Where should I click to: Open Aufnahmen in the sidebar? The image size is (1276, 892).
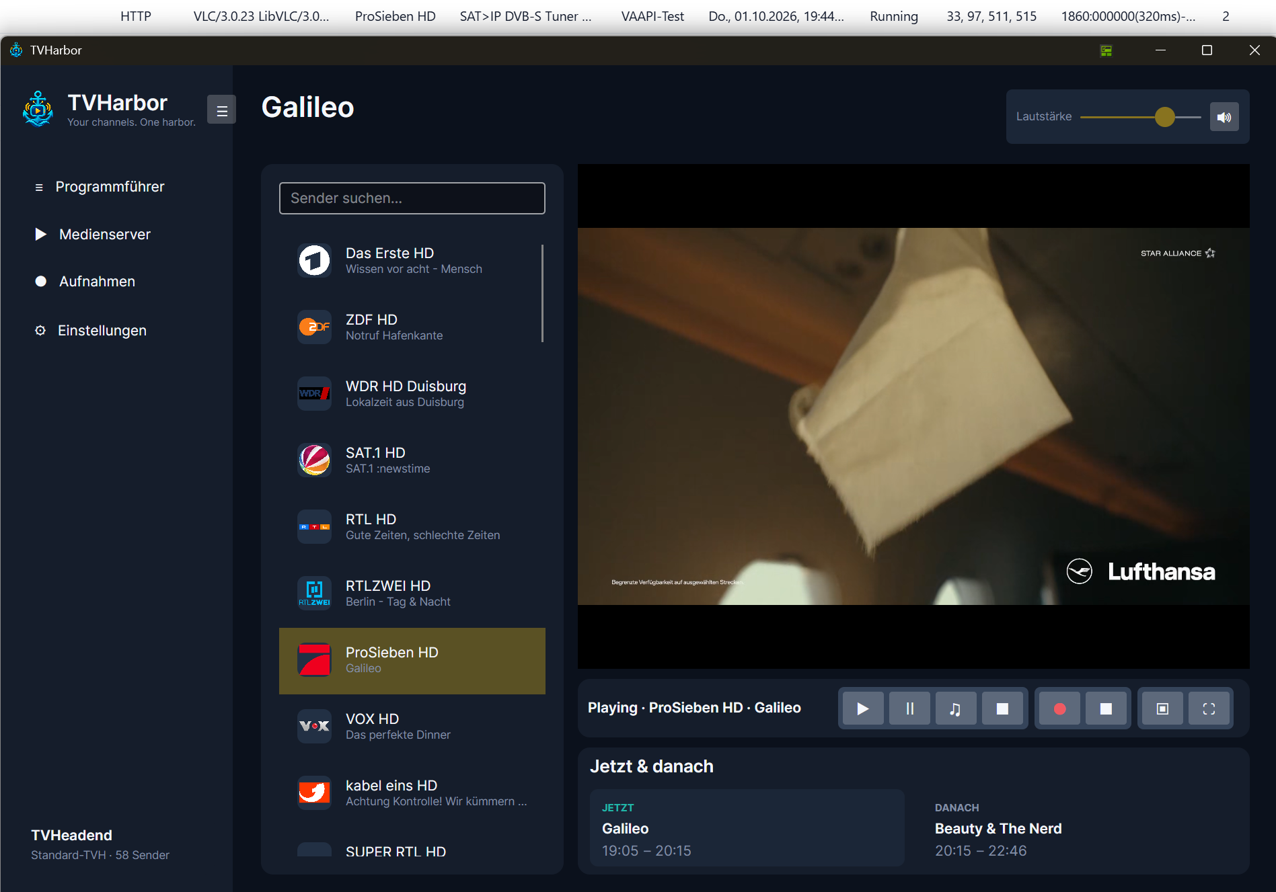pos(85,282)
